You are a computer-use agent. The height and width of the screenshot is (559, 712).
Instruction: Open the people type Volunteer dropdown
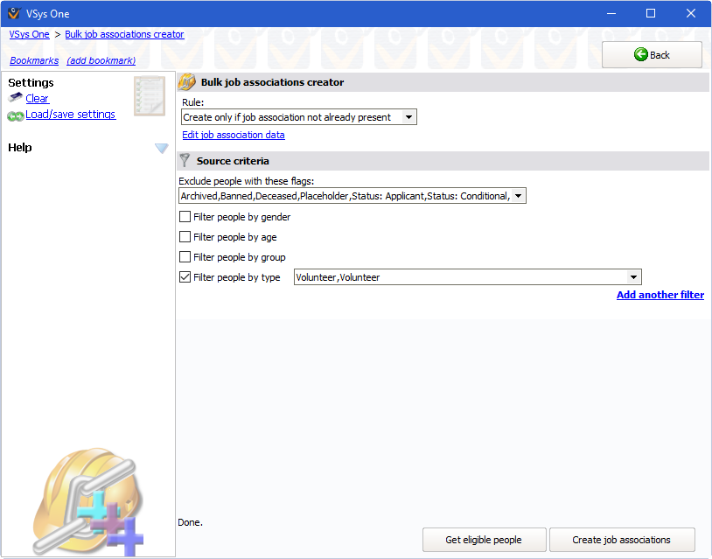click(633, 277)
